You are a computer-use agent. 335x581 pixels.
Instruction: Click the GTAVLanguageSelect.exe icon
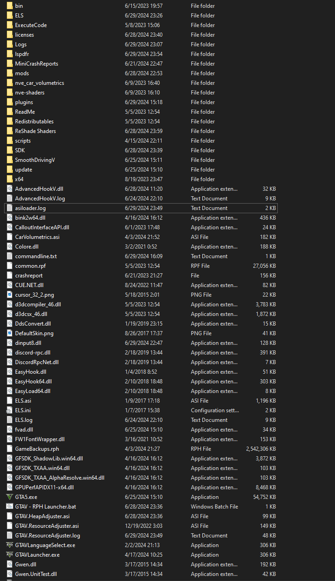point(10,545)
